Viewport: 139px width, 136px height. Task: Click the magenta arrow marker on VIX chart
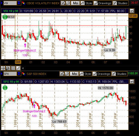[x=25, y=45]
